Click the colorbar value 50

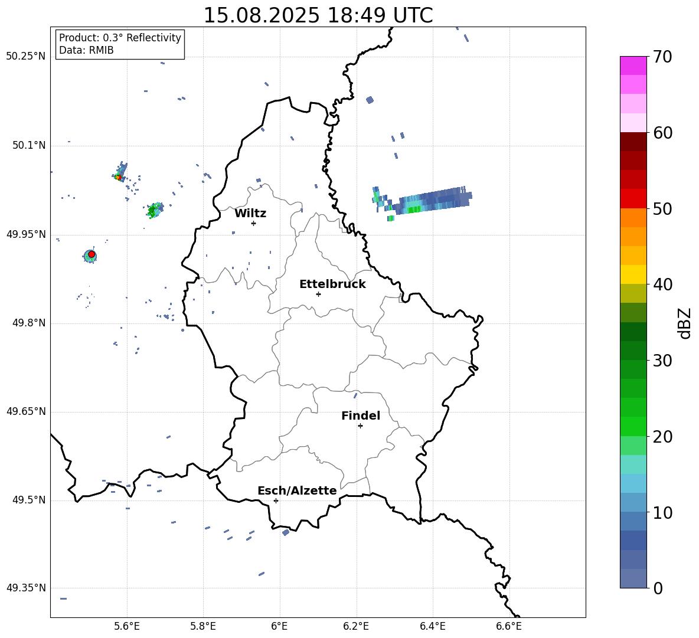click(662, 209)
